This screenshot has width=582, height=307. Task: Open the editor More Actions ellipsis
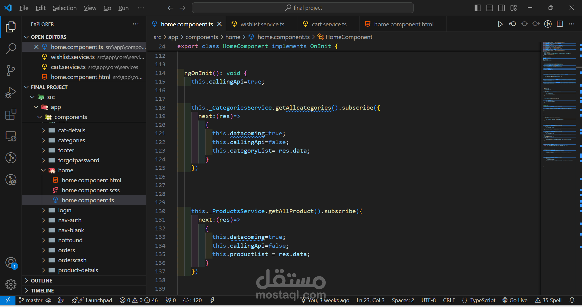click(571, 24)
